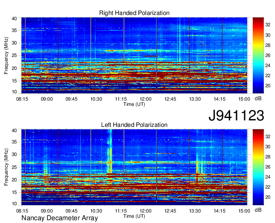Click "14:15" tick under the Right Handed plot

pos(220,99)
